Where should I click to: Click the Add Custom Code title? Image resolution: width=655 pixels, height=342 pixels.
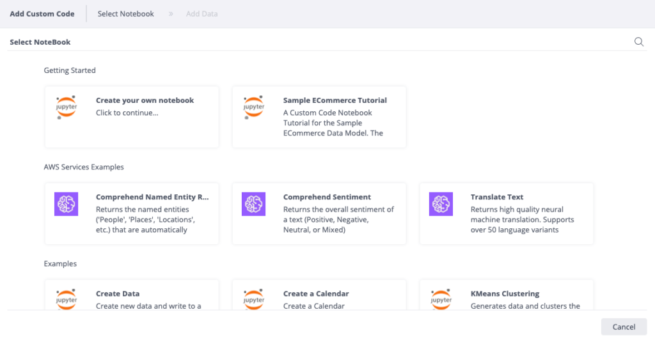coord(42,14)
